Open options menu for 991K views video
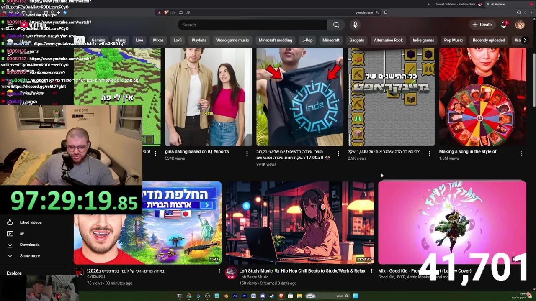This screenshot has width=536, height=301. tap(338, 154)
